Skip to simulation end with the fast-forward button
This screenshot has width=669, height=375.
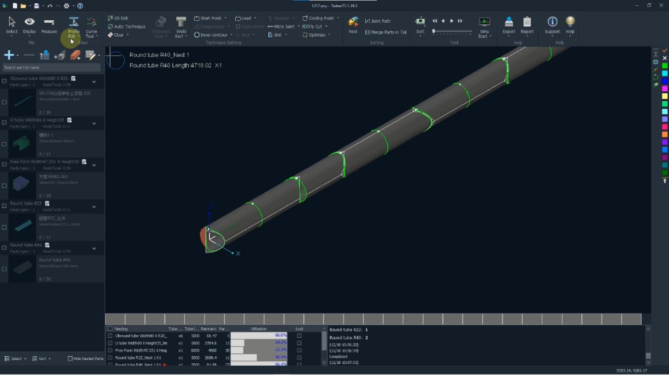pos(460,20)
